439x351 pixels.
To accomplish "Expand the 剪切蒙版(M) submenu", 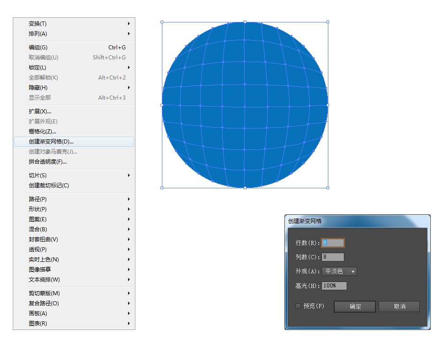I will [44, 293].
